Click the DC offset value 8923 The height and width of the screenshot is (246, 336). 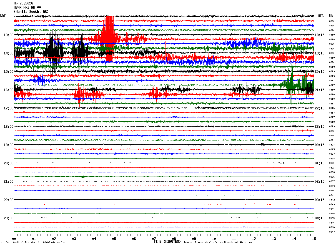(x=332, y=145)
